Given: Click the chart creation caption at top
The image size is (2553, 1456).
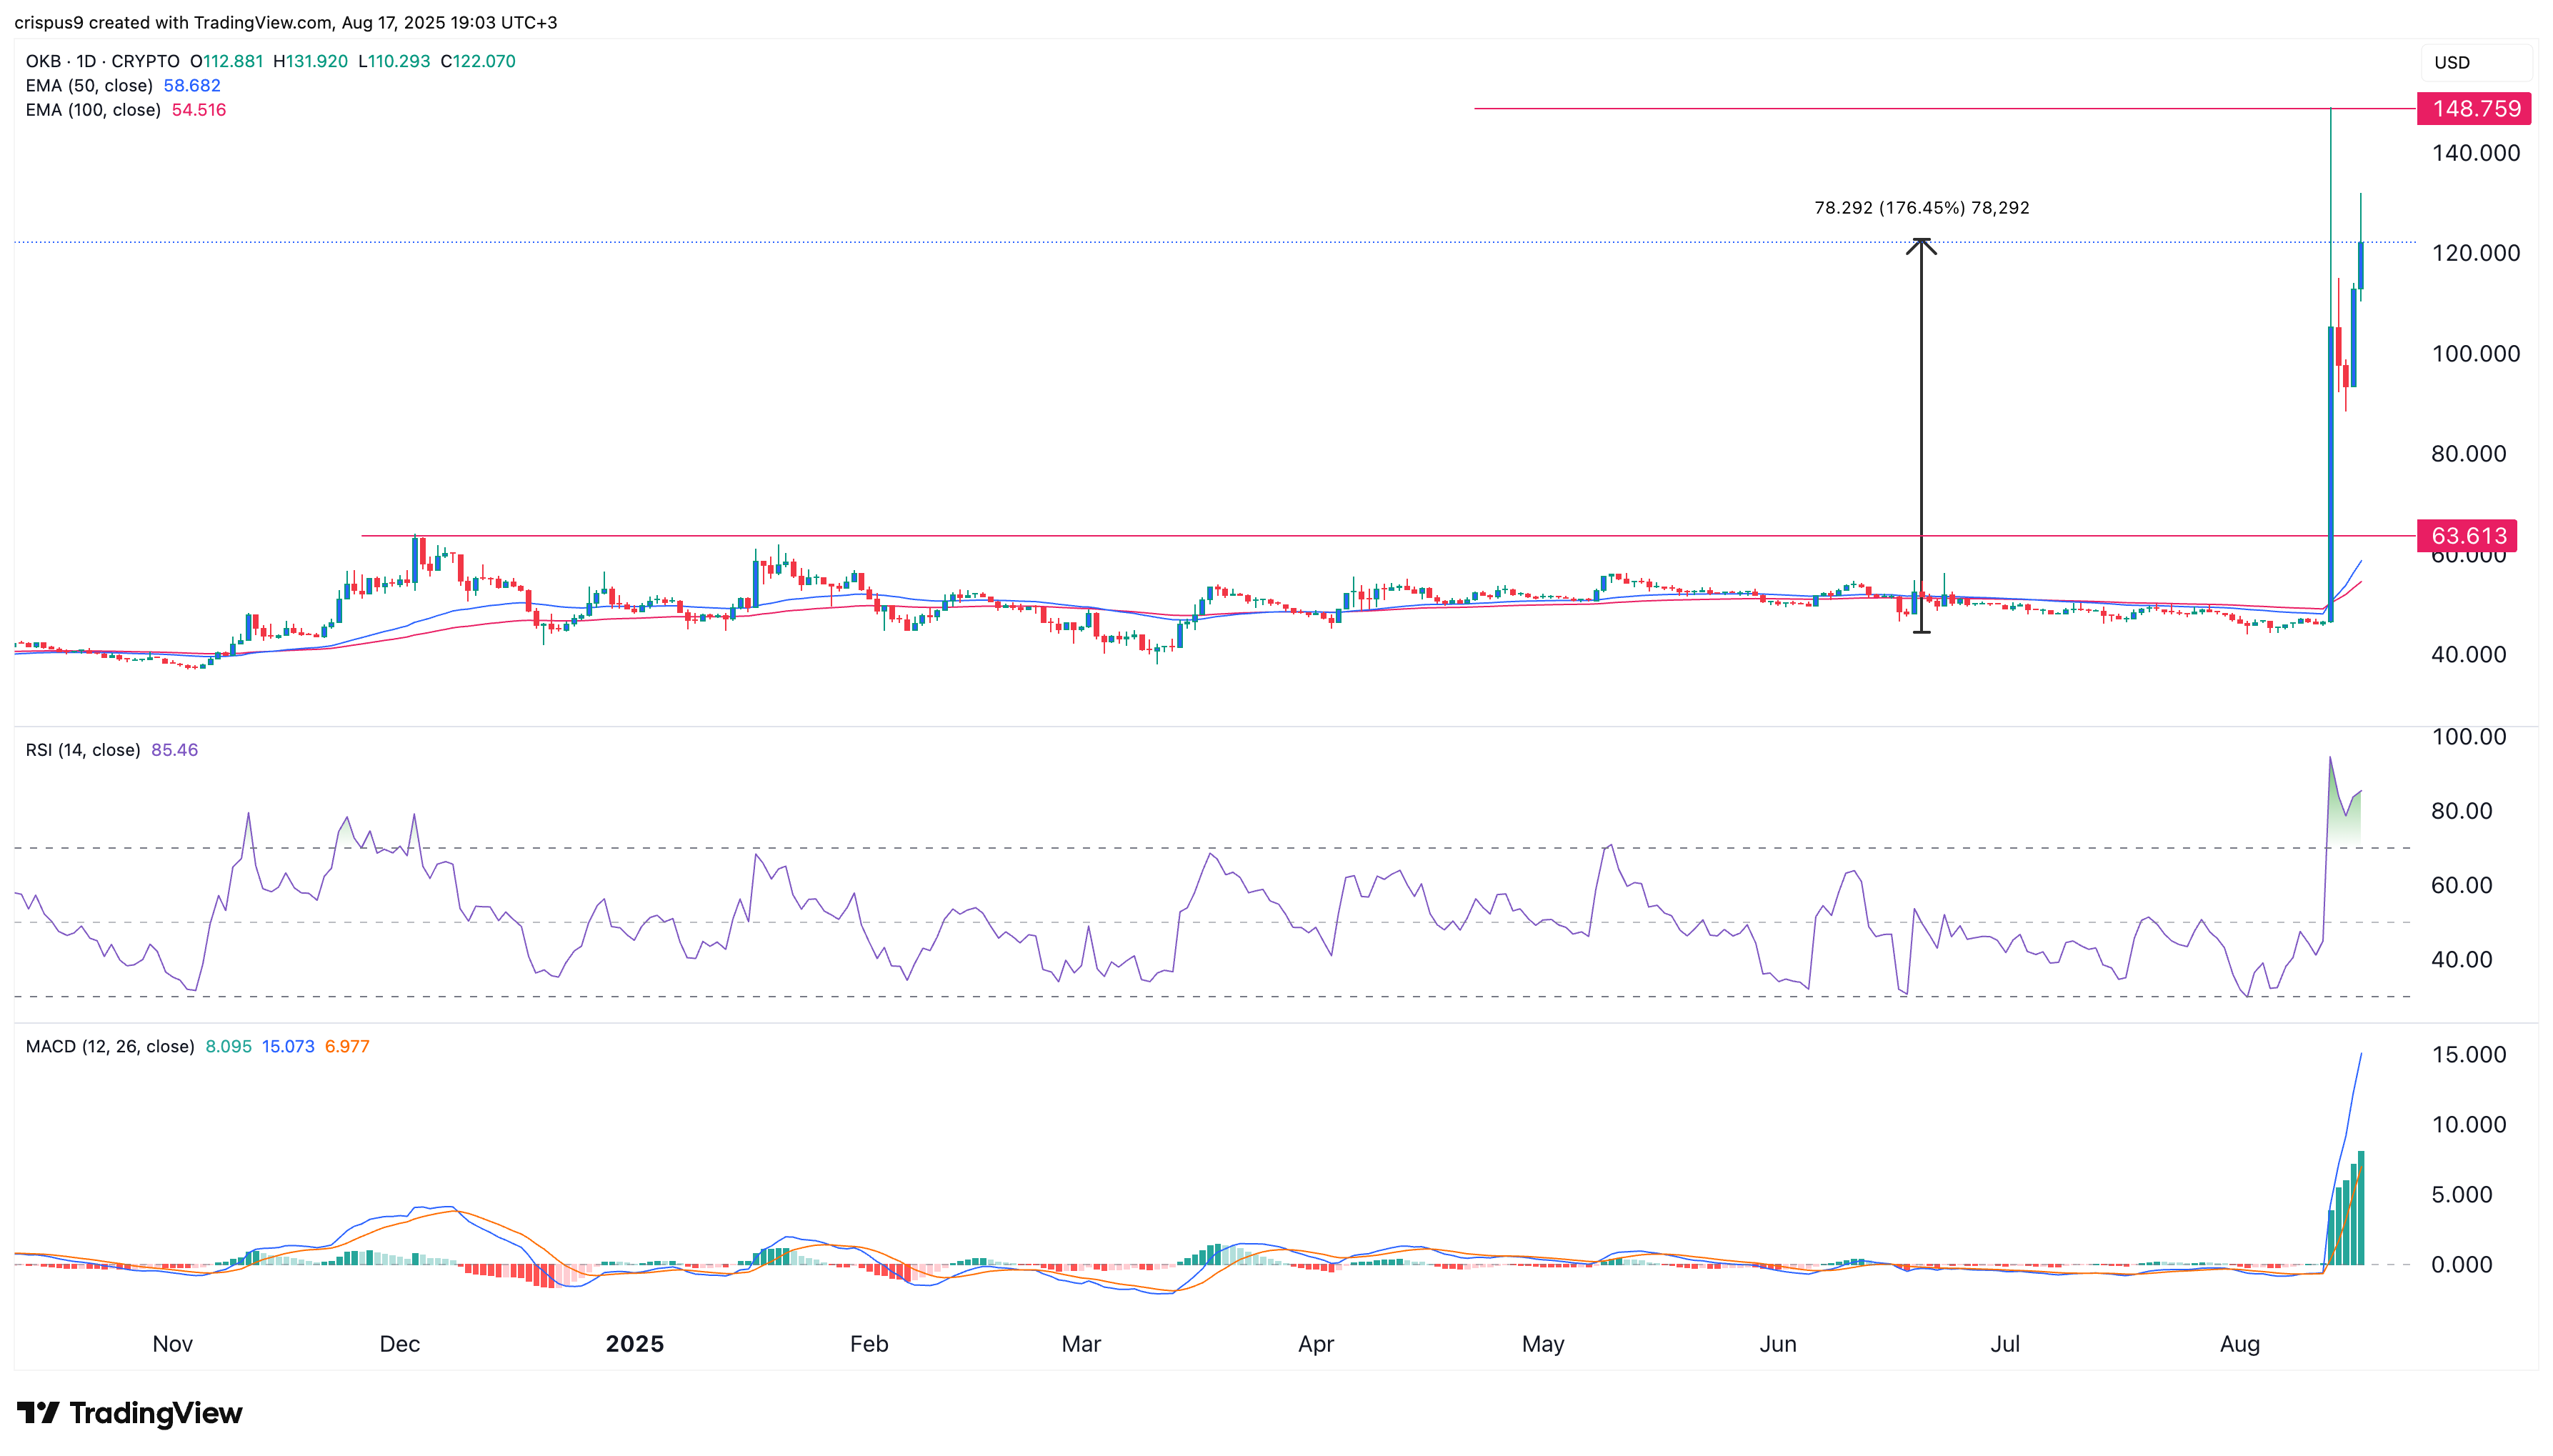Looking at the screenshot, I should (x=286, y=22).
